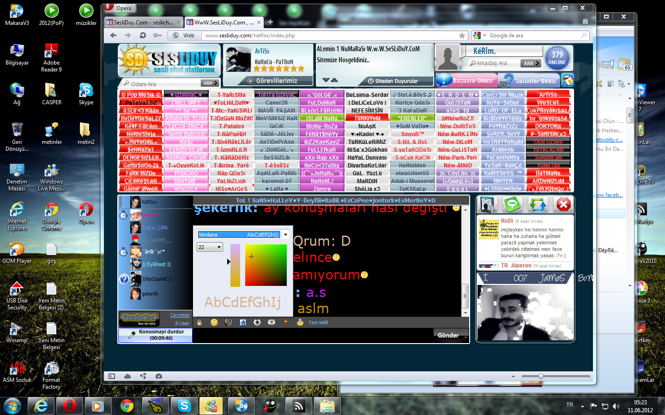
Task: Open the Google search engine dropdown
Action: click(479, 36)
